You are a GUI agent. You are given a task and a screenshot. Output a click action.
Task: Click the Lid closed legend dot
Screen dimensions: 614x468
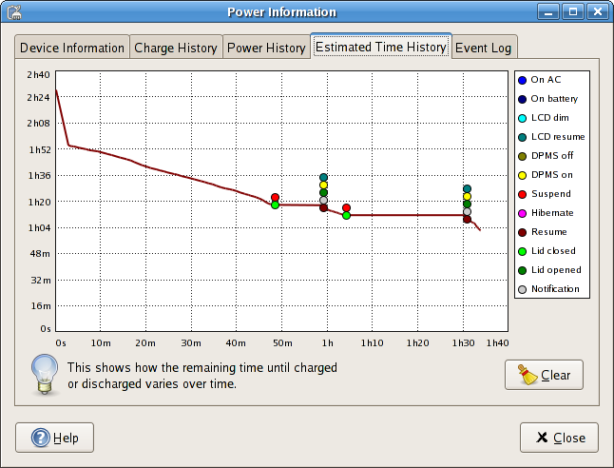point(523,251)
